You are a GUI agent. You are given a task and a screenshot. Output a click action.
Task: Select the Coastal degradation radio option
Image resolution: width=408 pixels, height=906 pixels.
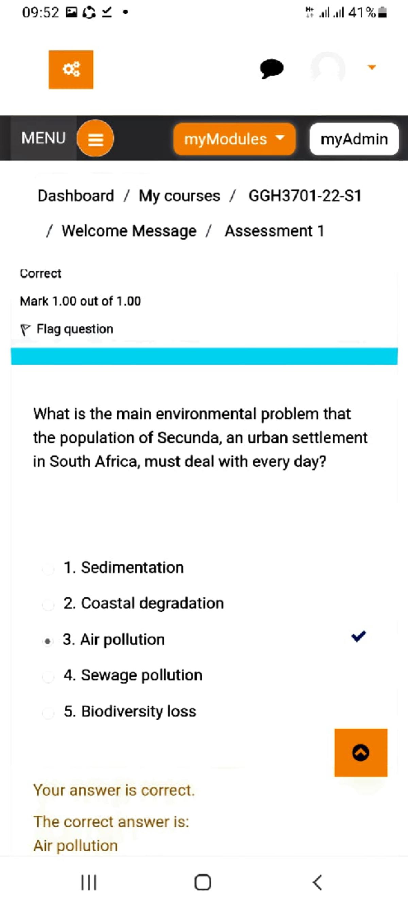[48, 605]
